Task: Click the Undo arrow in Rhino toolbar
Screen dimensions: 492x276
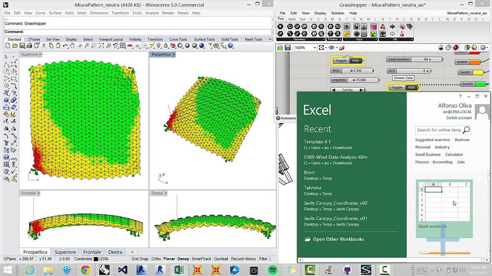Action: (x=65, y=46)
